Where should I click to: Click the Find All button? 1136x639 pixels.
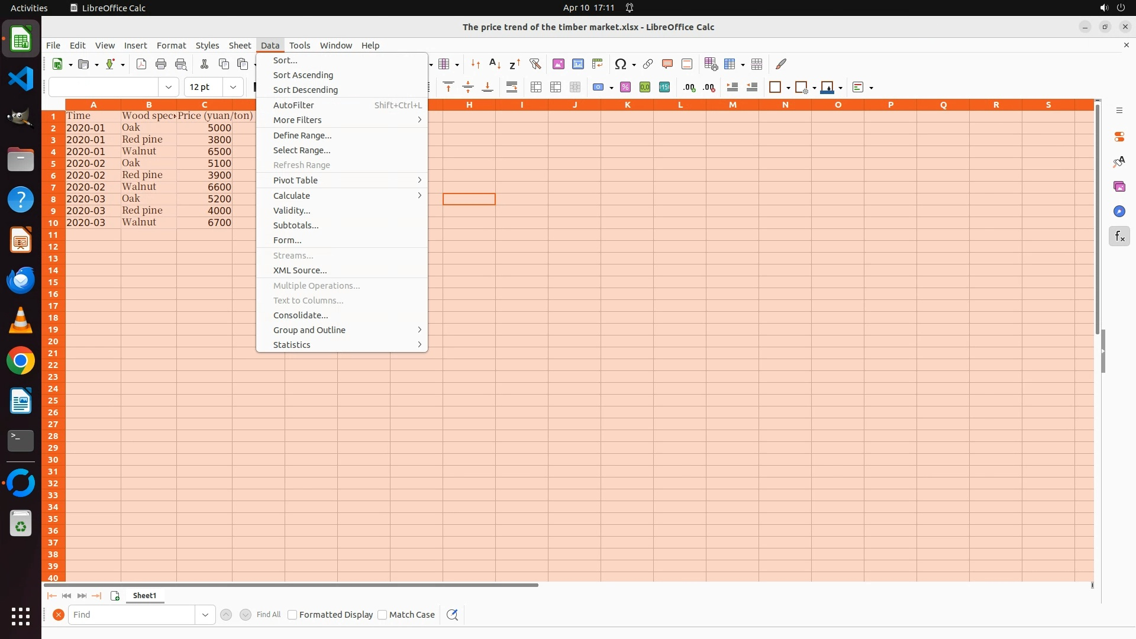(269, 615)
